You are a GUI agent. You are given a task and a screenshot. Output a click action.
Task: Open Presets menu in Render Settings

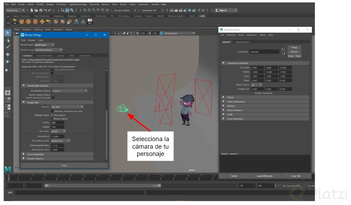point(32,41)
